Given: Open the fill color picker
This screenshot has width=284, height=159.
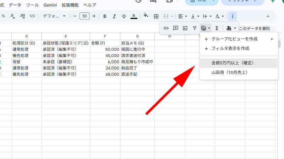Looking at the screenshot, I should (x=146, y=16).
